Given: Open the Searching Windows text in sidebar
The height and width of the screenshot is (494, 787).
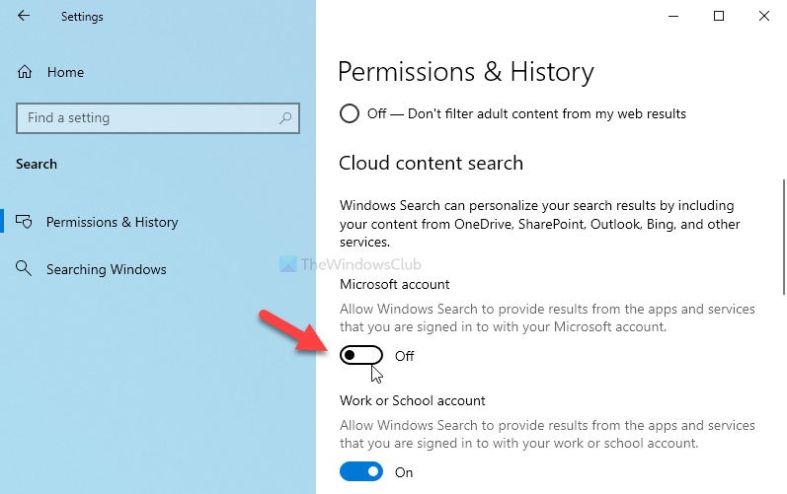Looking at the screenshot, I should coord(106,269).
